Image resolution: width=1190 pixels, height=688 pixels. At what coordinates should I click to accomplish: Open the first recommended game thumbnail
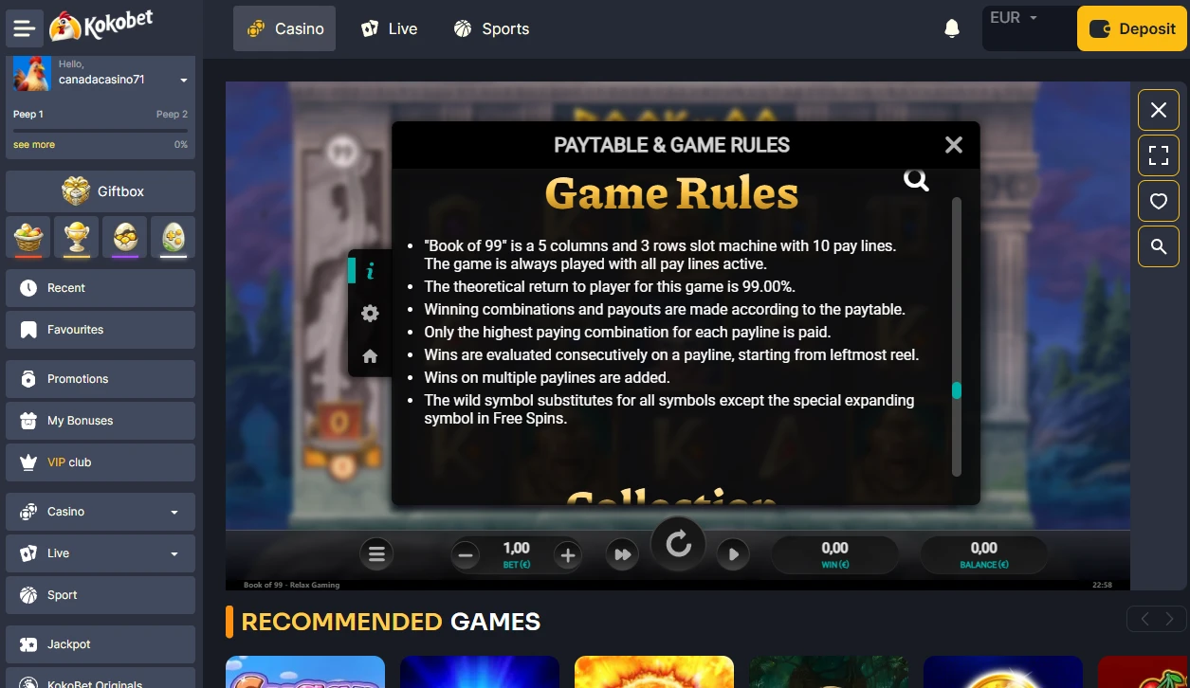click(305, 672)
